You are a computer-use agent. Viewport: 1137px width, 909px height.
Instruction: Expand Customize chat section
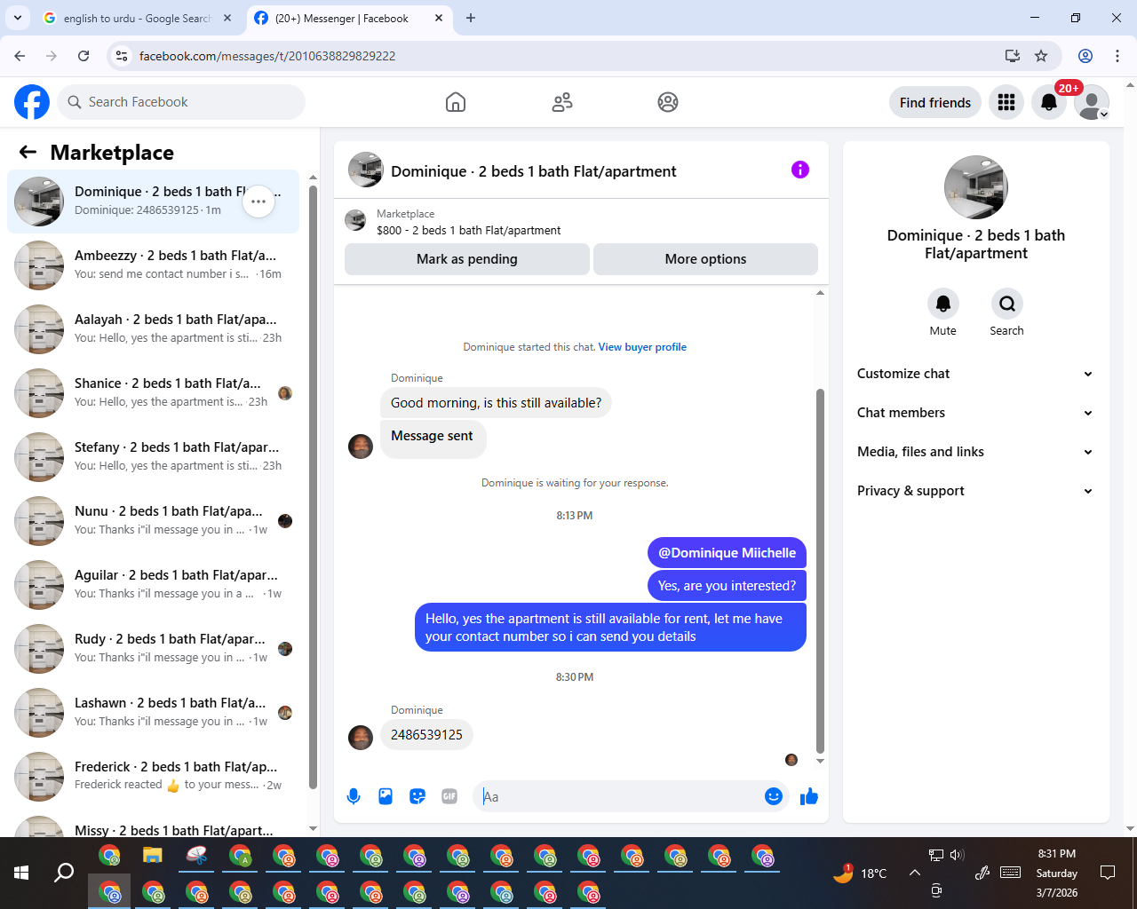(x=975, y=374)
